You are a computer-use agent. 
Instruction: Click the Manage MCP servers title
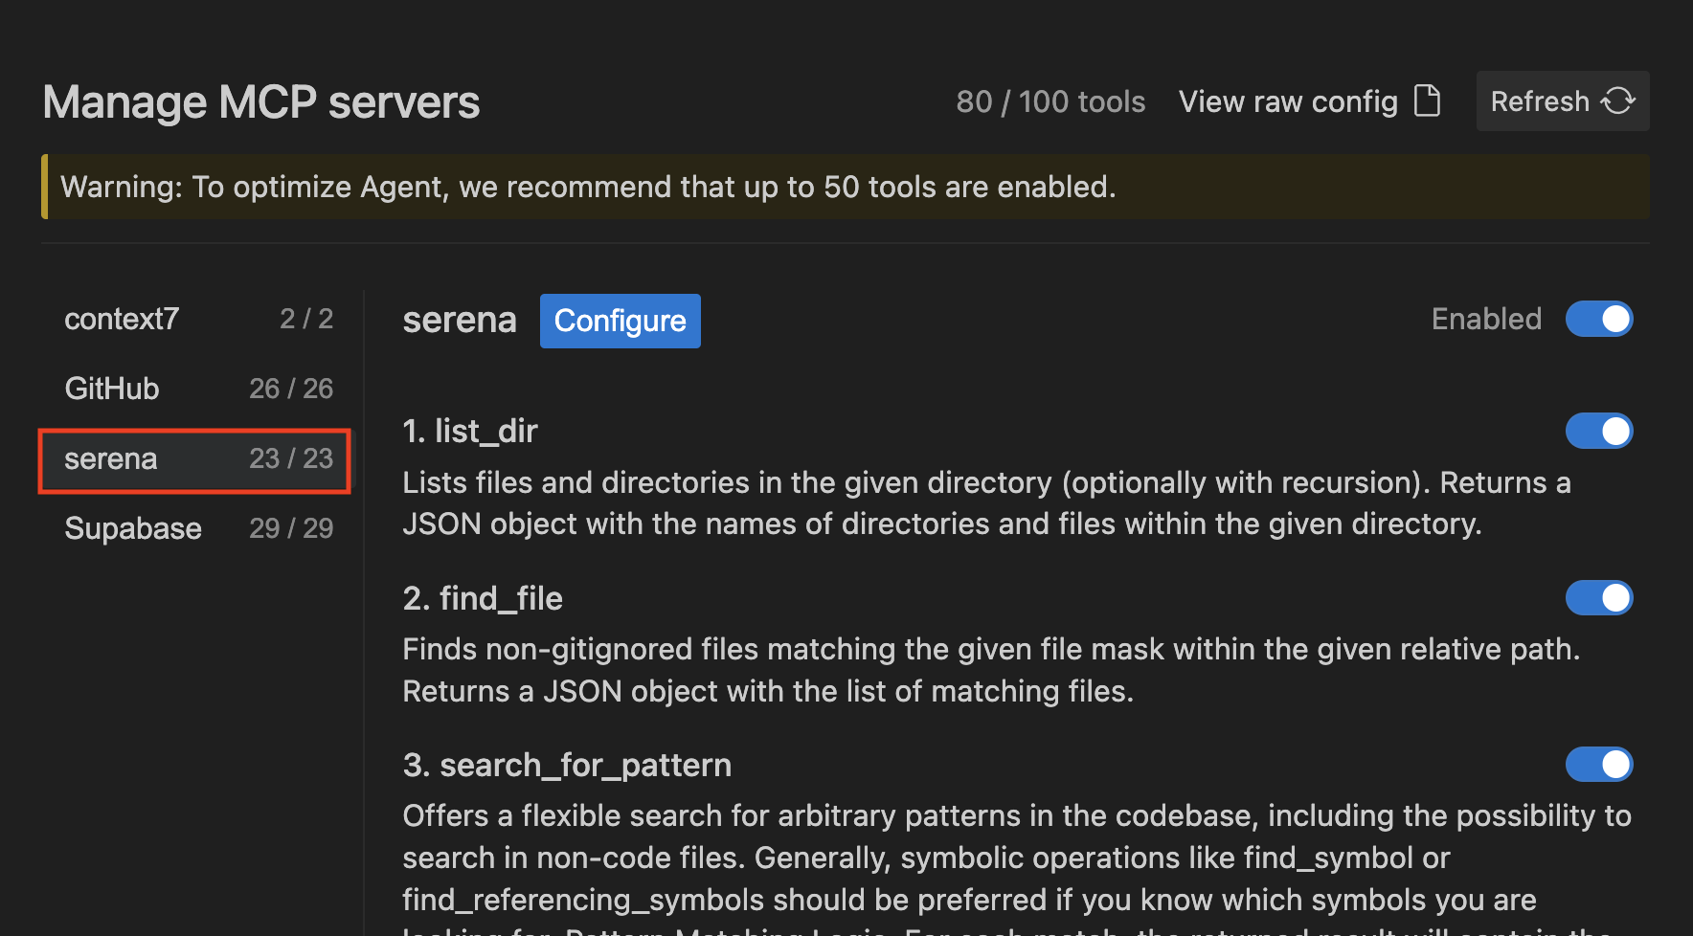point(261,102)
